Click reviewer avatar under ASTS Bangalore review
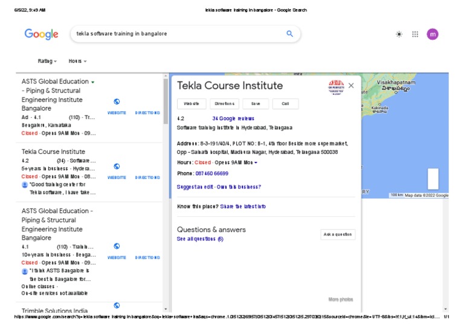The height and width of the screenshot is (328, 464). (25, 271)
